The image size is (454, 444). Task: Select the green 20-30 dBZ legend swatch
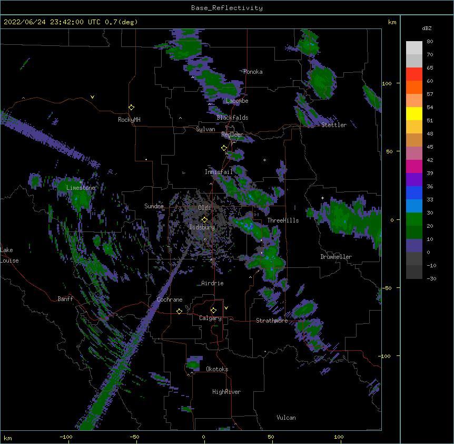click(414, 219)
